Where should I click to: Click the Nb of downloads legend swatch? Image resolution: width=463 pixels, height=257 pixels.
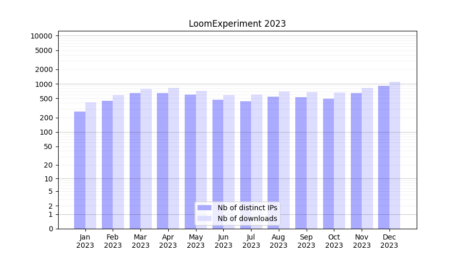tap(205, 218)
